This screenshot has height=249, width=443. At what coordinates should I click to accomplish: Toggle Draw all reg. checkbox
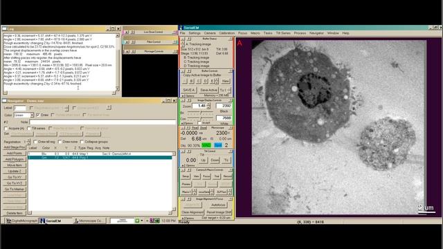(35, 142)
